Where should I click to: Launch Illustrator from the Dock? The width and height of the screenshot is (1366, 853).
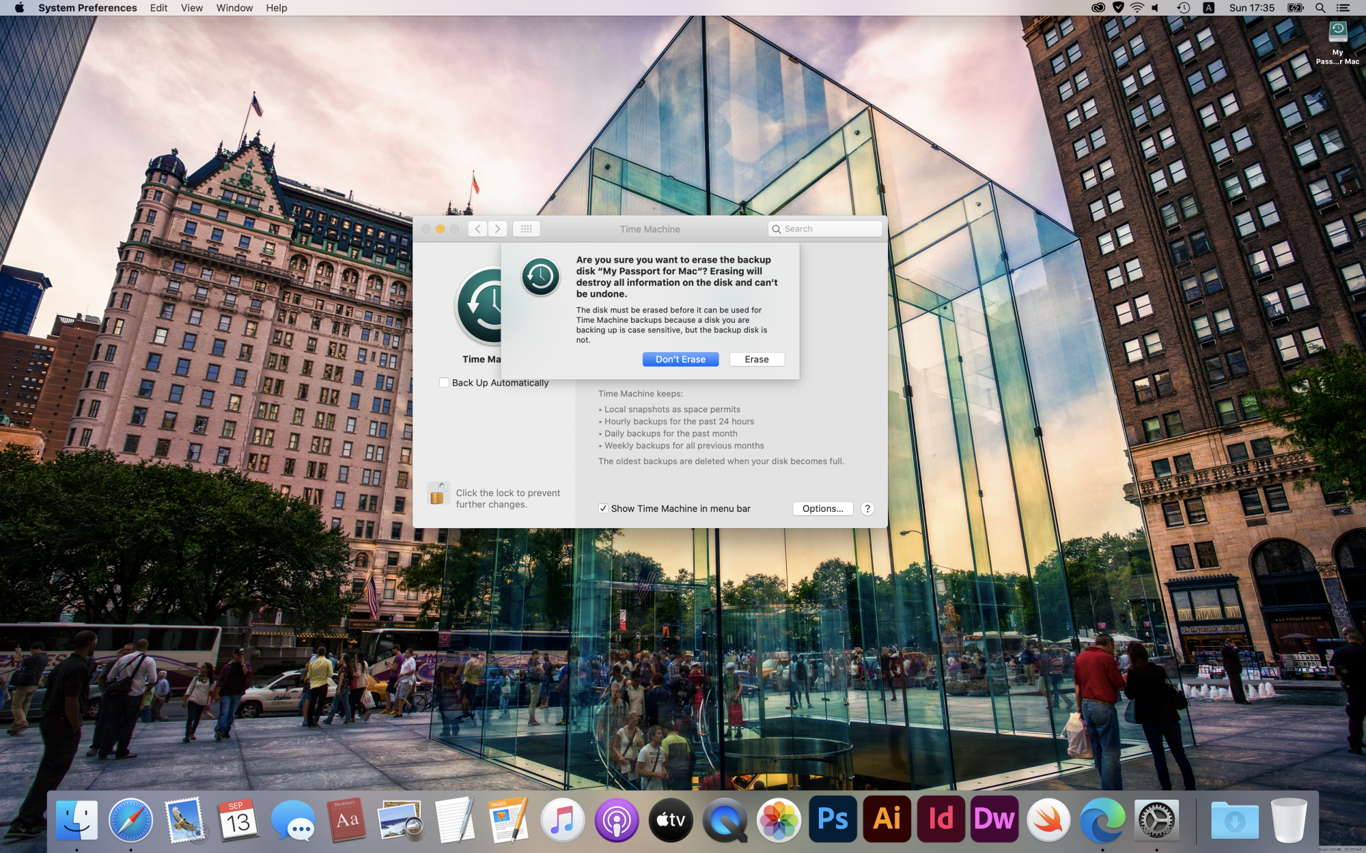[x=887, y=819]
